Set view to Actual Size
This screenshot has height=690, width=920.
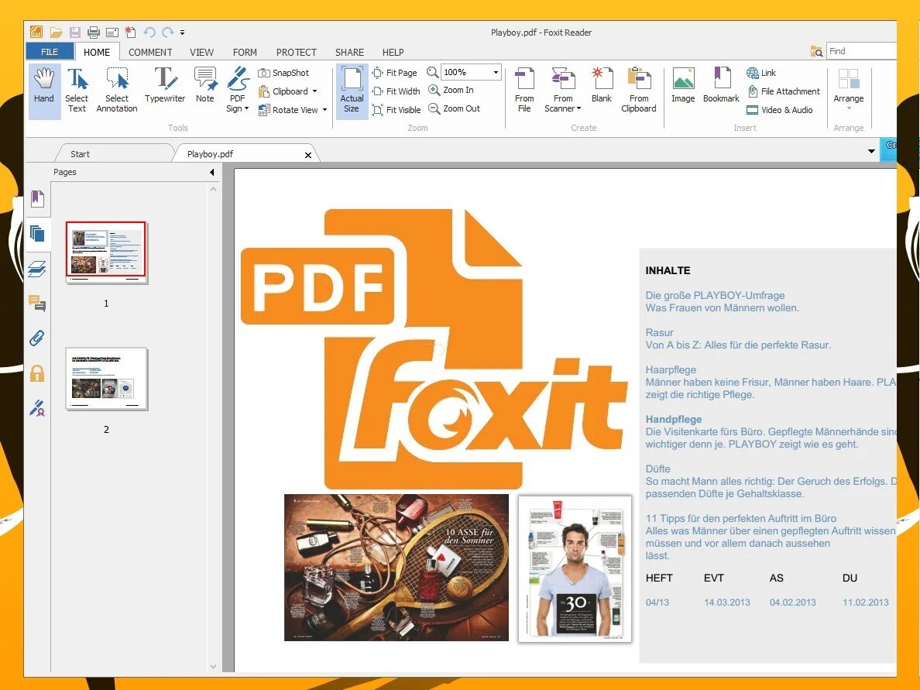click(352, 91)
